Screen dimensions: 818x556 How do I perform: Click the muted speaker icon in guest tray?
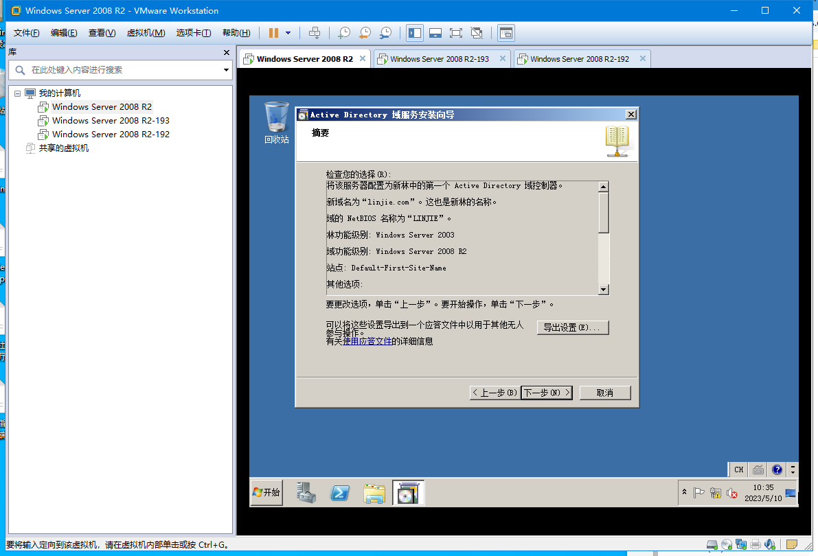731,492
